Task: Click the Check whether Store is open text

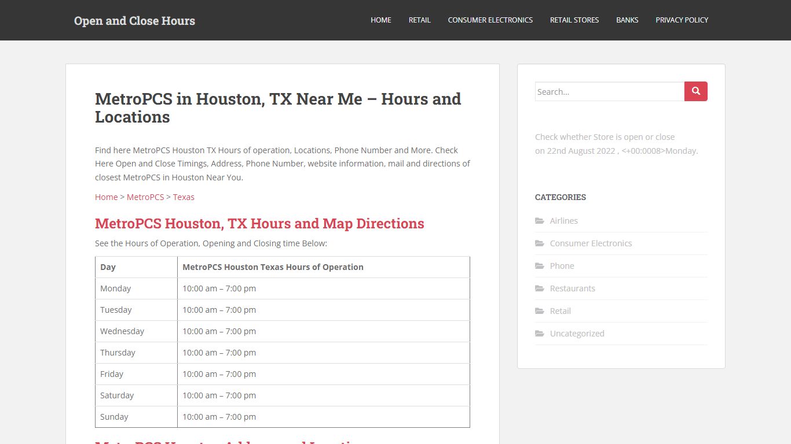Action: click(x=605, y=137)
